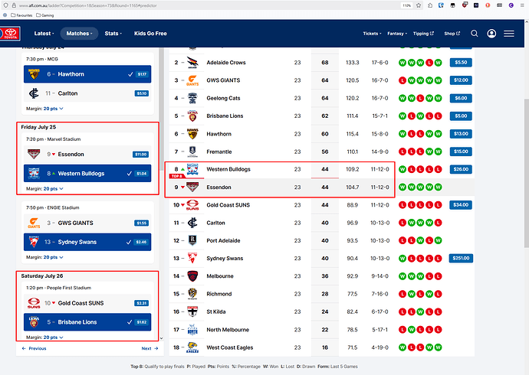Click Sydney Swans $251.00 odds button
529x375 pixels.
click(x=461, y=258)
